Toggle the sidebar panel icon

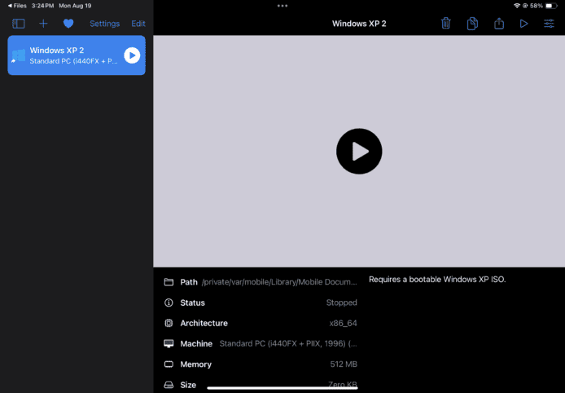[18, 24]
